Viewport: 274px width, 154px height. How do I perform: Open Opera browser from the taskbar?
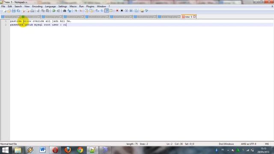pos(55,150)
